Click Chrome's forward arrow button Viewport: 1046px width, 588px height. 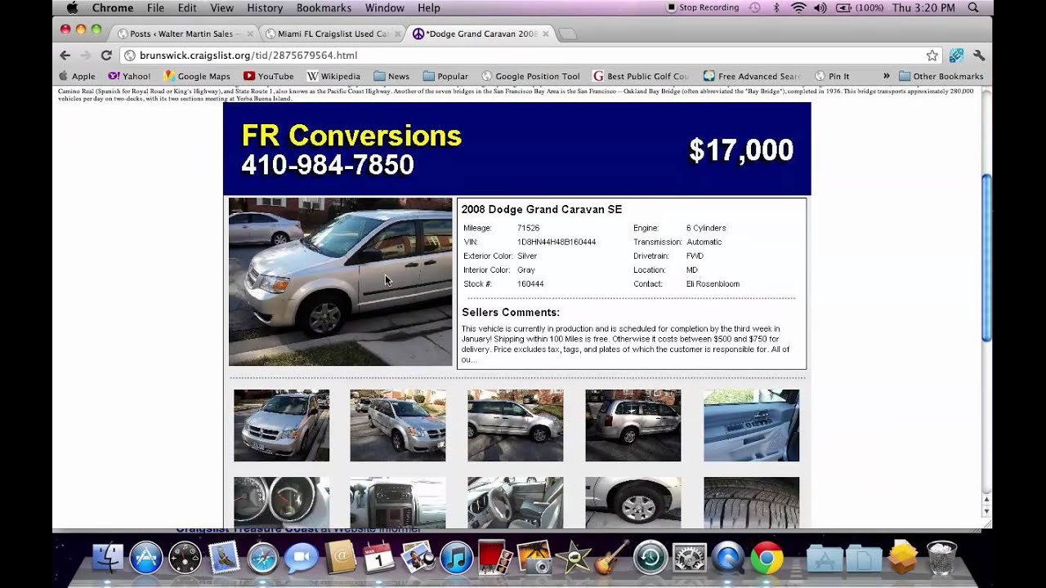tap(85, 56)
